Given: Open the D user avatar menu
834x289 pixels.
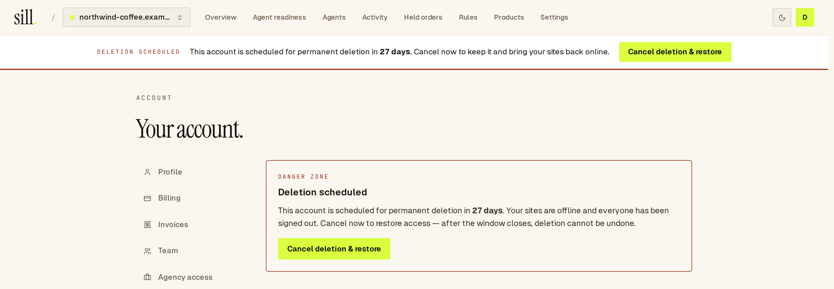Looking at the screenshot, I should pos(805,17).
